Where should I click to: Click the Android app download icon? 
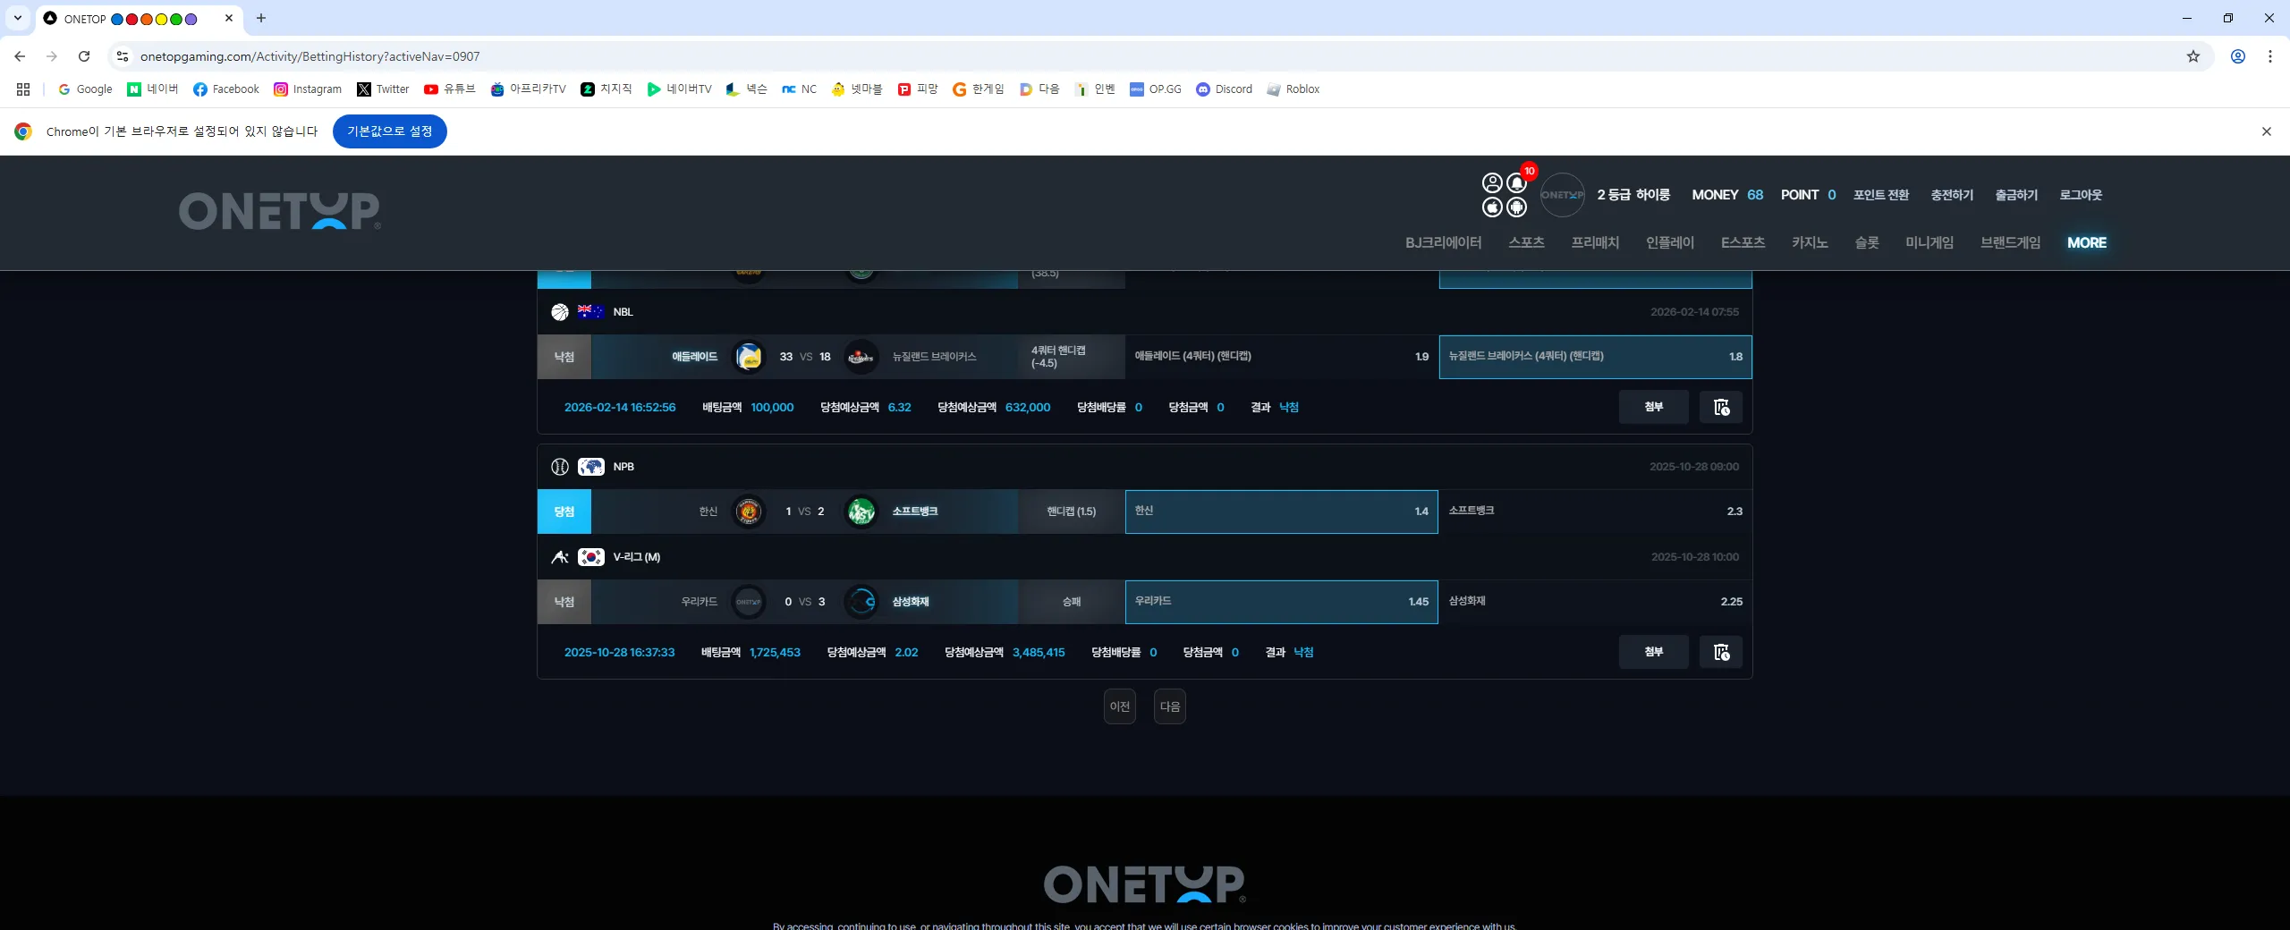[x=1517, y=207]
